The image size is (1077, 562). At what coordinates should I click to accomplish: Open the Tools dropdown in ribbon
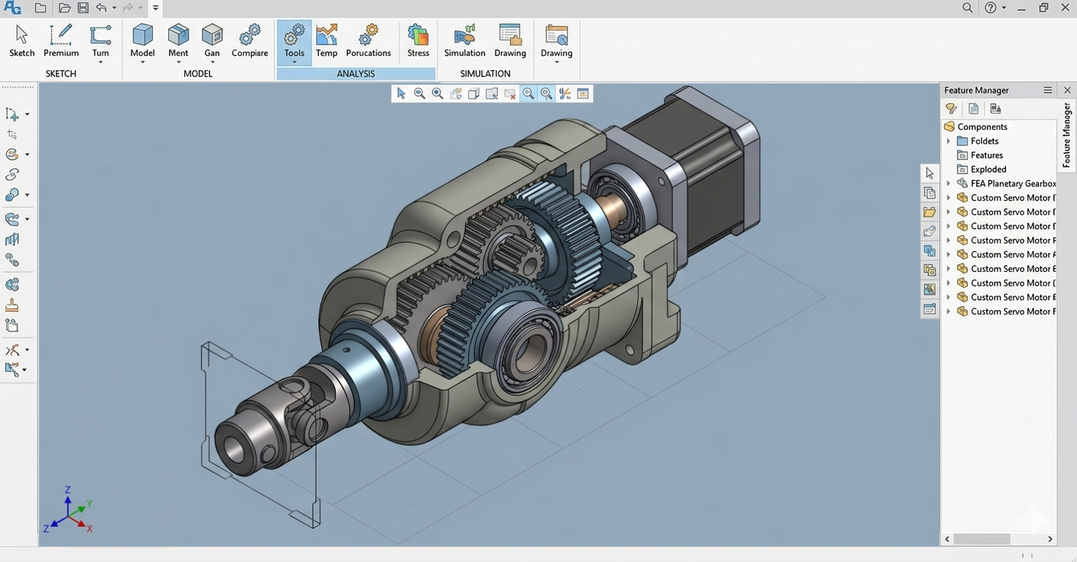(x=294, y=63)
